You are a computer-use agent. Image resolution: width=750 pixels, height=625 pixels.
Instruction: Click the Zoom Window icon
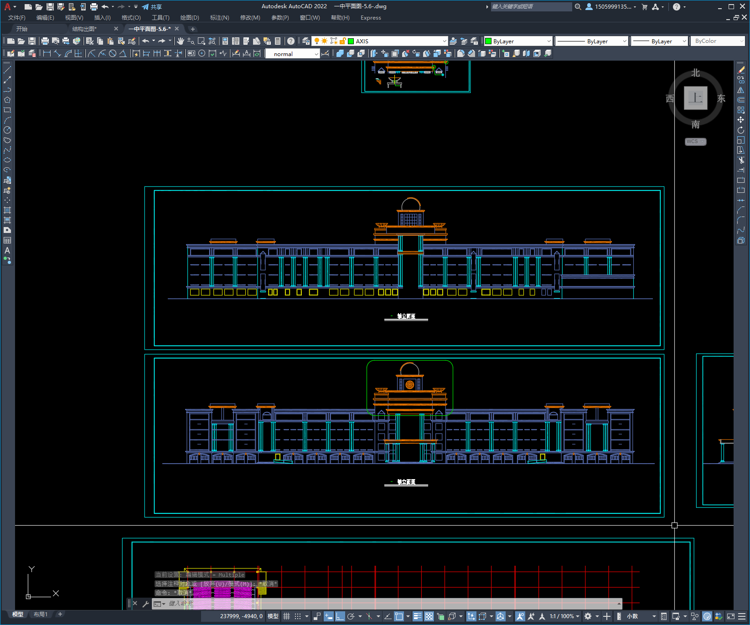click(x=202, y=41)
